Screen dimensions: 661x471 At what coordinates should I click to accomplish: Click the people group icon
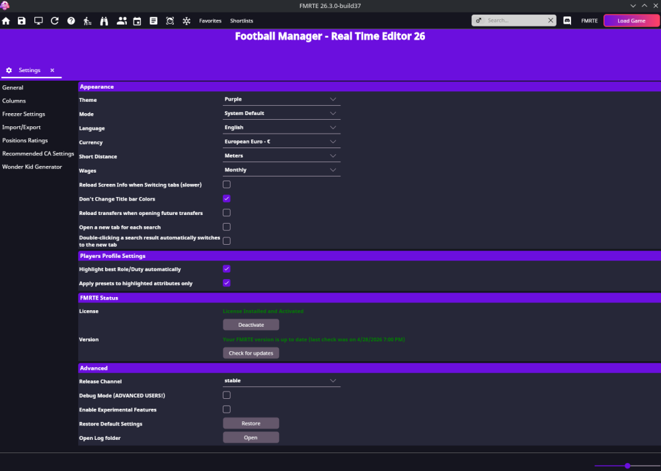[122, 21]
